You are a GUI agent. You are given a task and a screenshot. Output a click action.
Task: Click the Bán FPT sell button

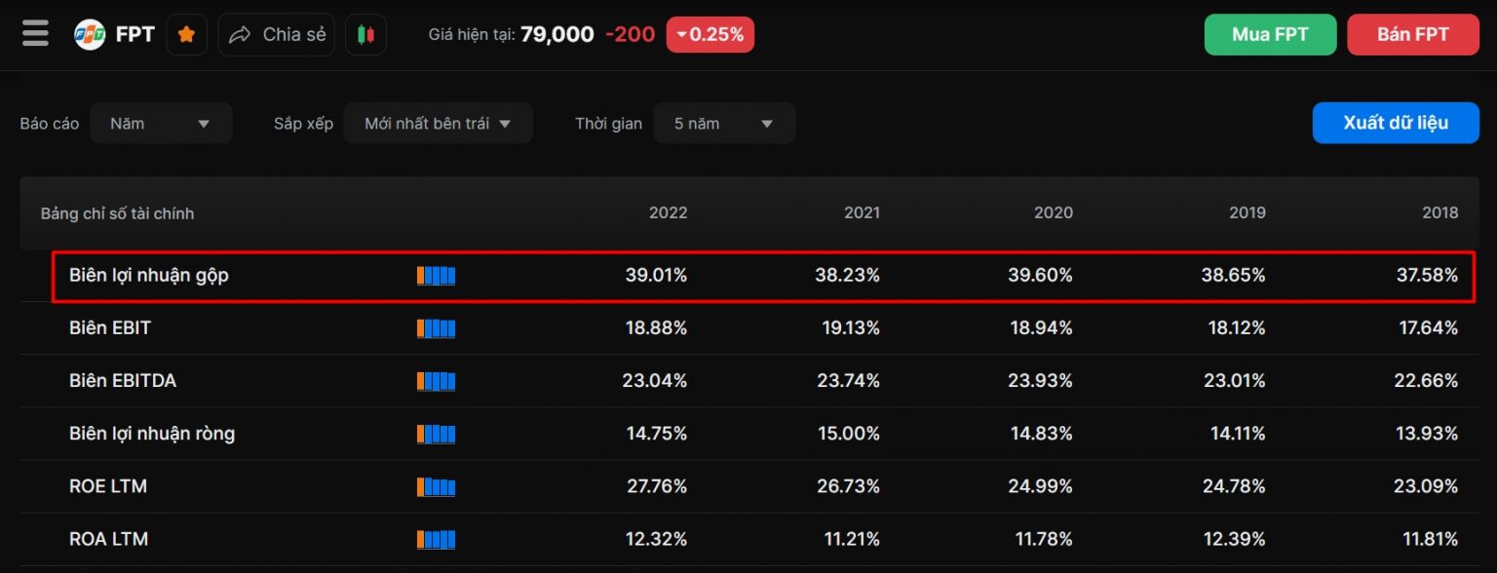pyautogui.click(x=1412, y=35)
